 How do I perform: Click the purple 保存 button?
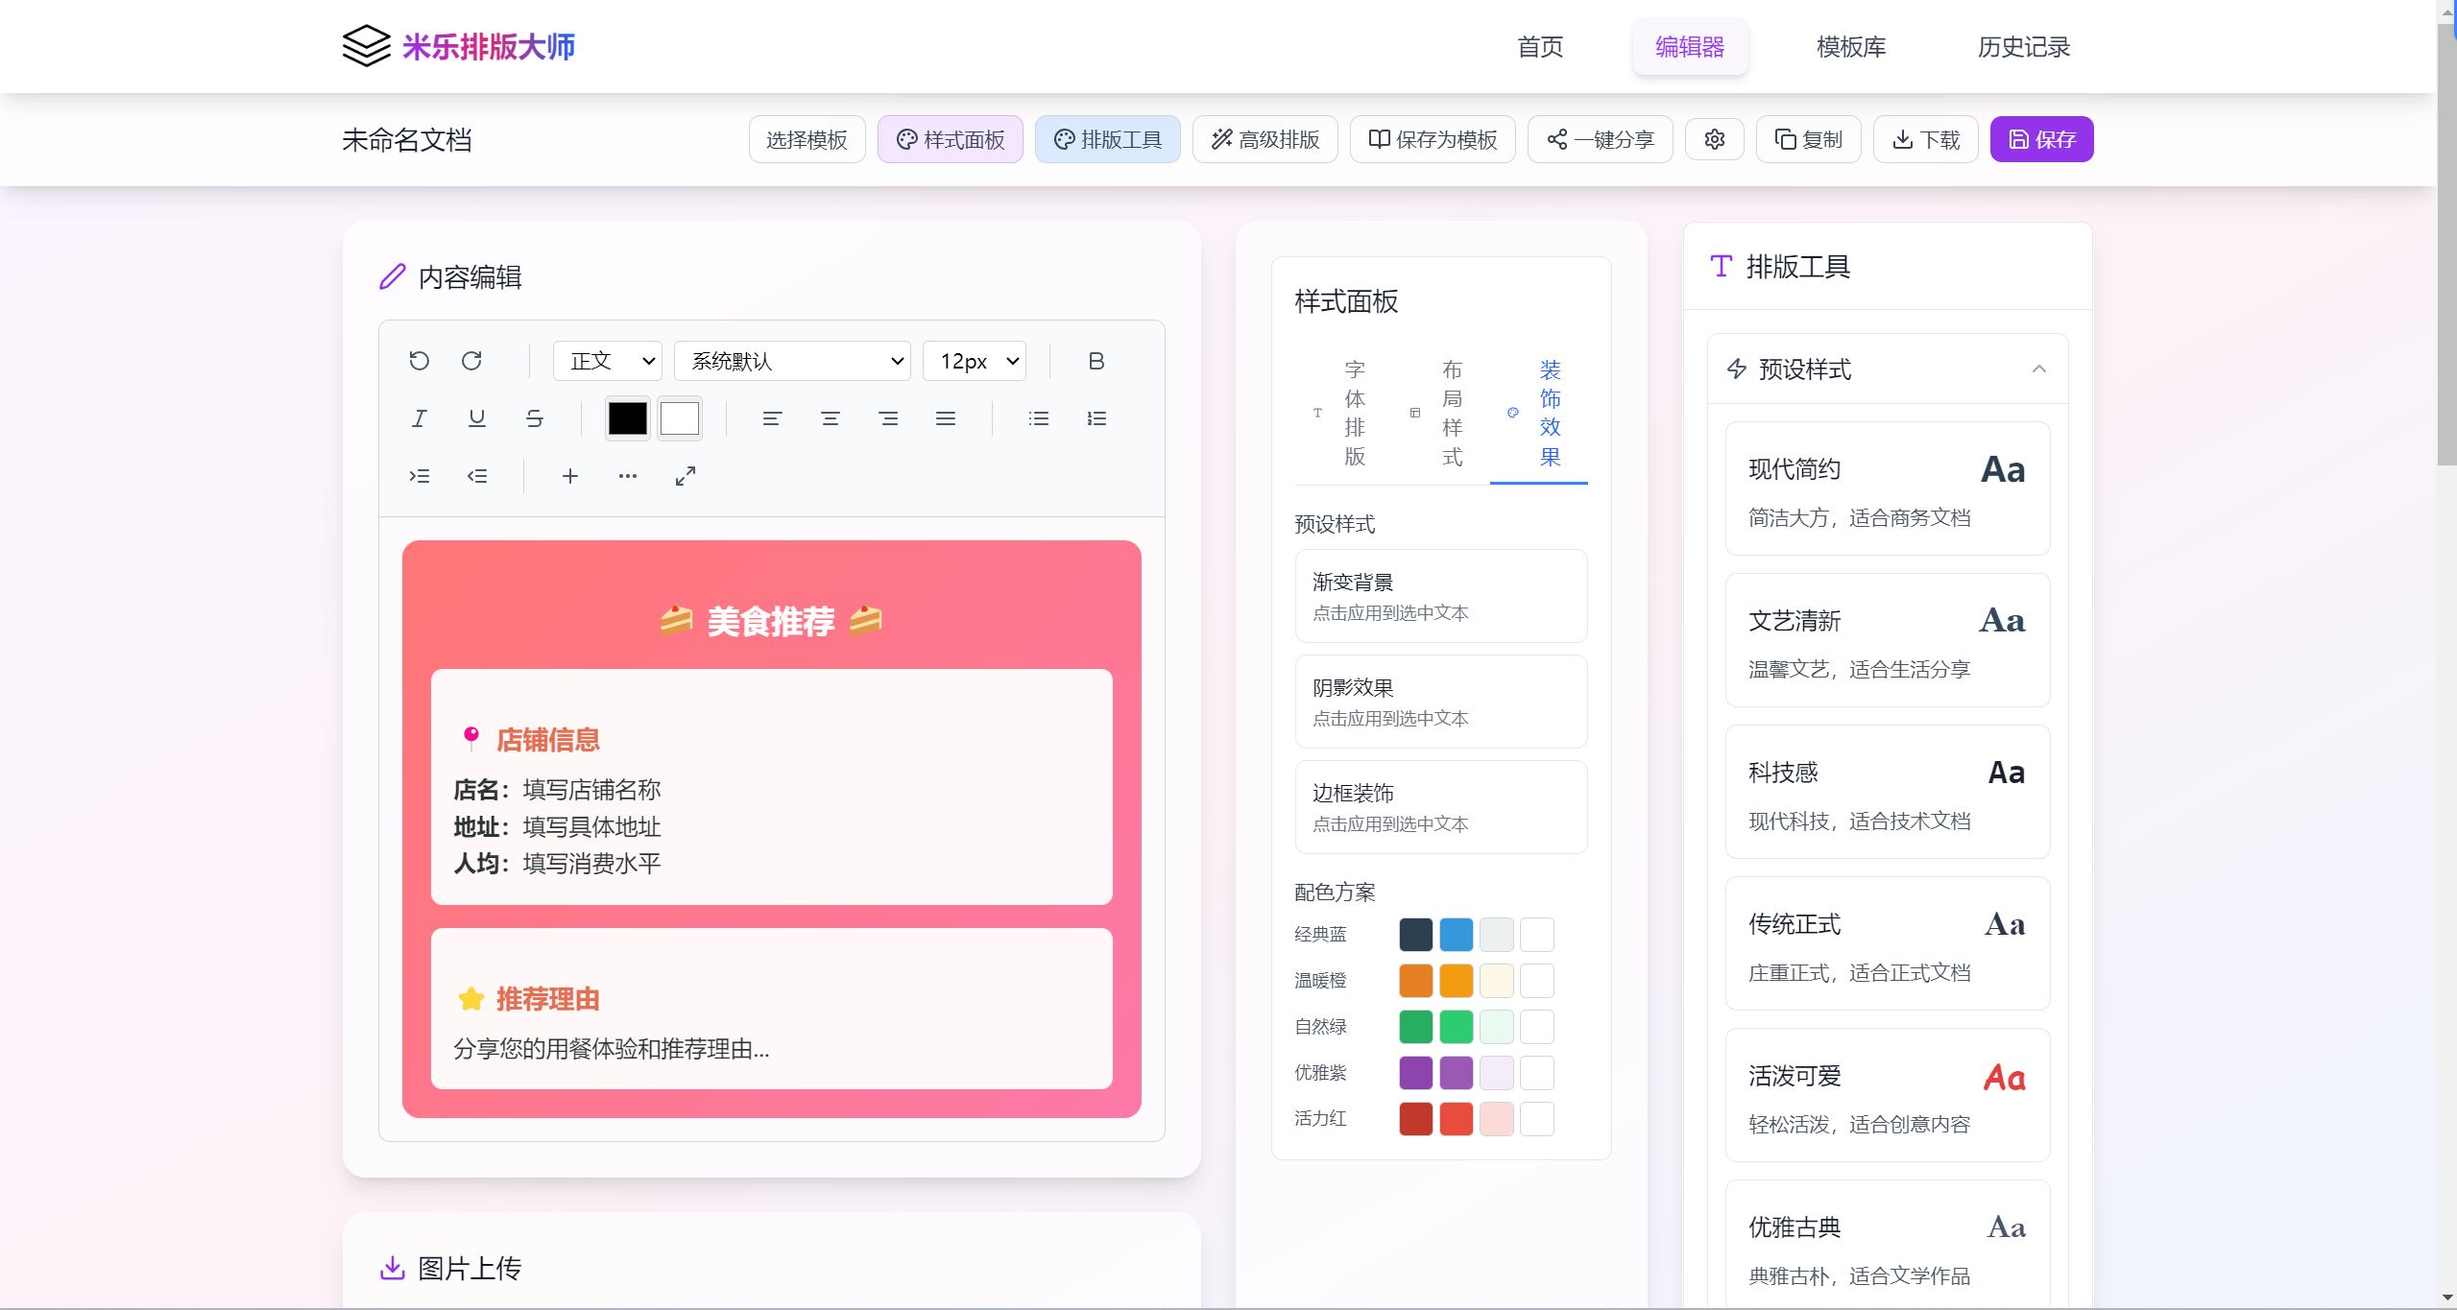pyautogui.click(x=2041, y=139)
